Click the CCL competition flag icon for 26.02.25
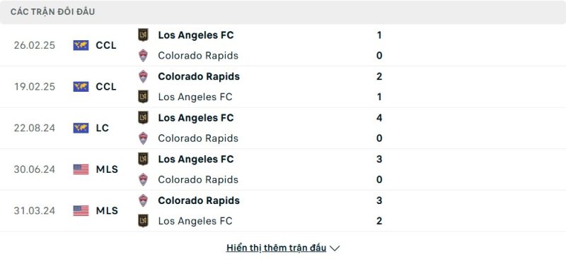This screenshot has height=264, width=566. tap(81, 45)
